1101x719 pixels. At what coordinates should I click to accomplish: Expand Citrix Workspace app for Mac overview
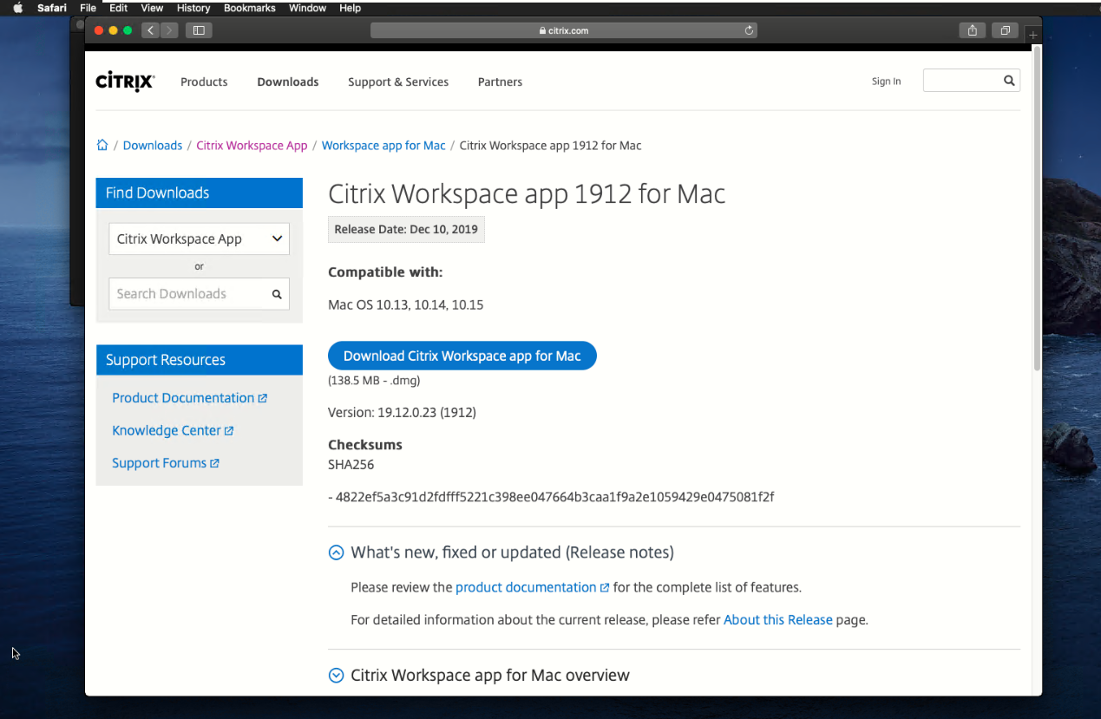coord(336,676)
